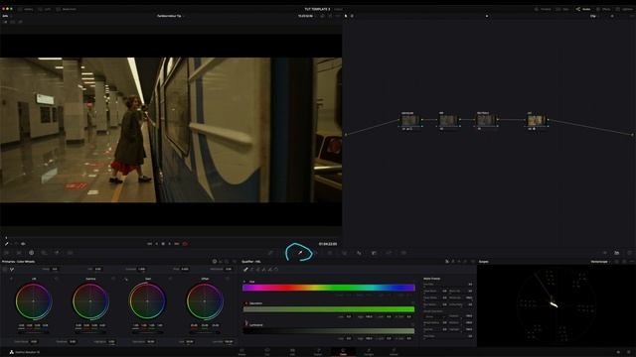
Task: Switch to the Deliver page
Action: [394, 352]
